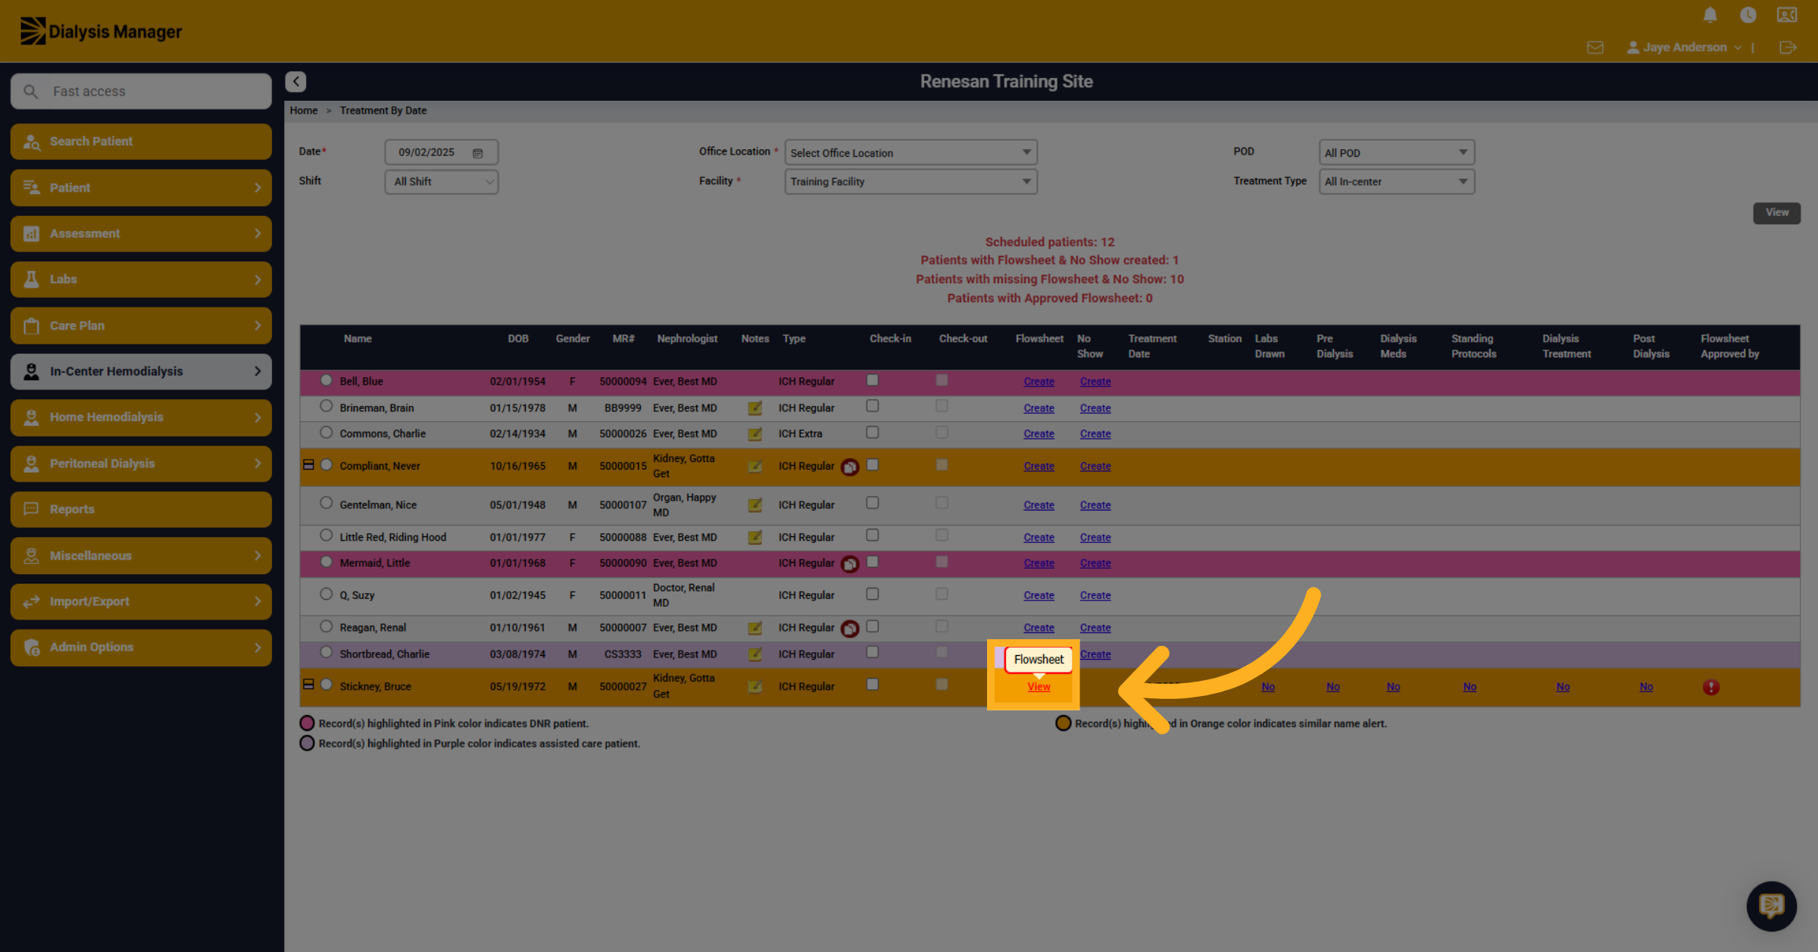The width and height of the screenshot is (1818, 952).
Task: Click the View button
Action: (x=1776, y=213)
